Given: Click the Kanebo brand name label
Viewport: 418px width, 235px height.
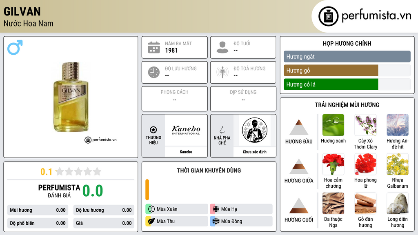Looking at the screenshot, I should [186, 152].
